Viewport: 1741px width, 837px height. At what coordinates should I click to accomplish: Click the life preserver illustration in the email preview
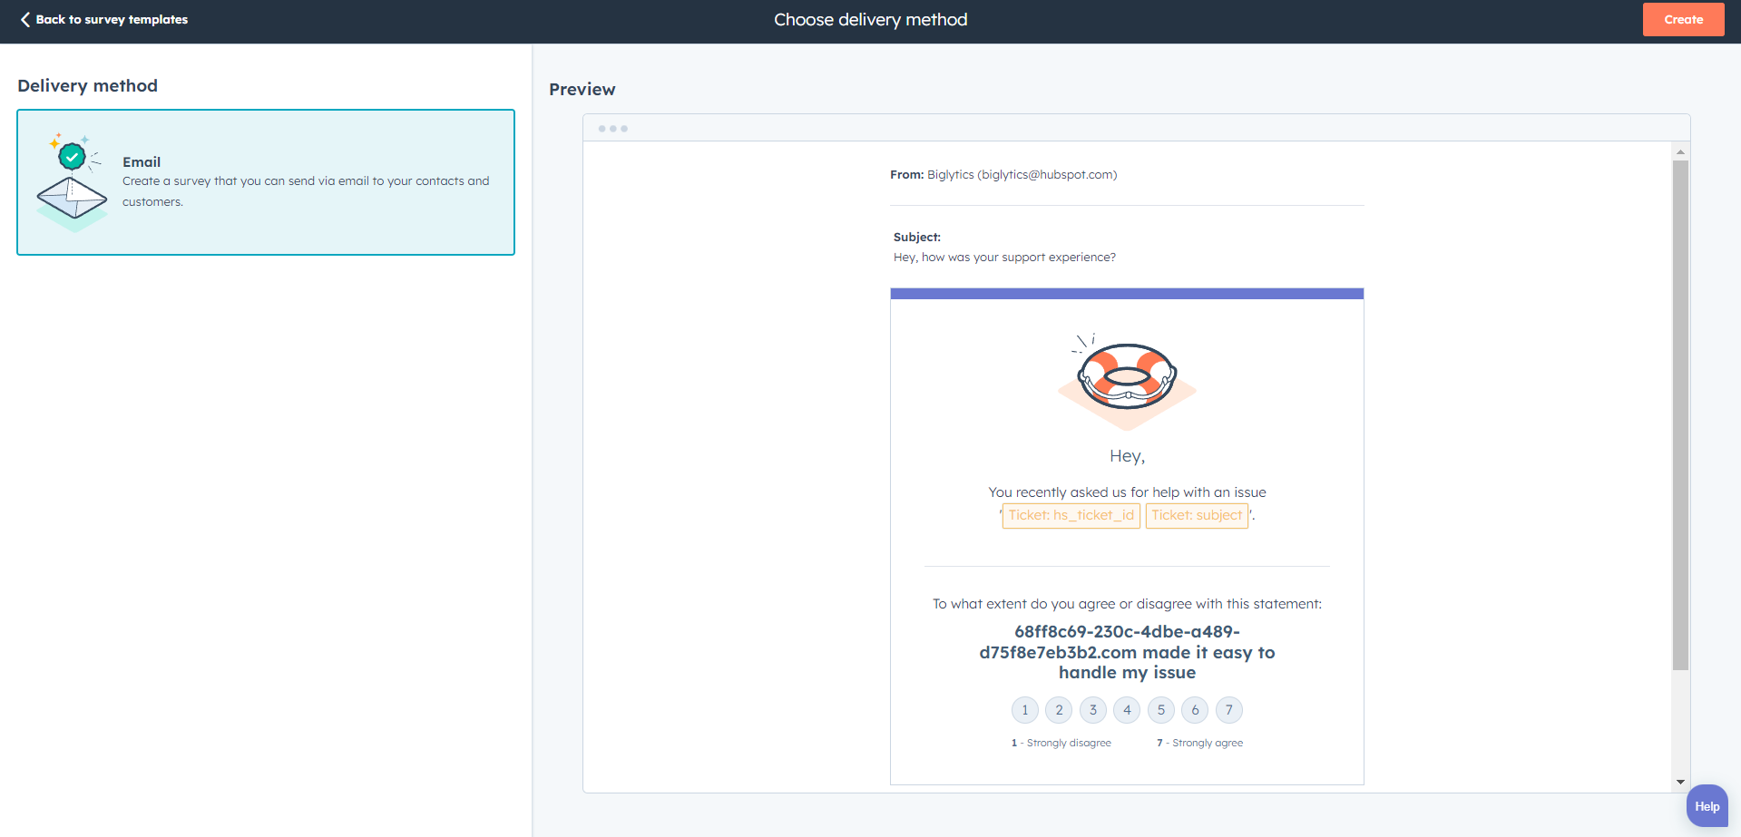coord(1126,379)
